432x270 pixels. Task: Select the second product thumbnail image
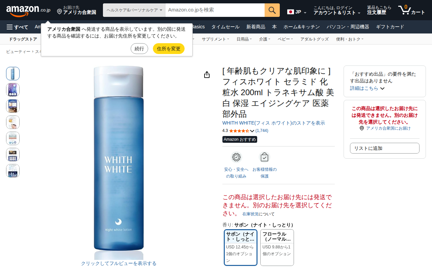13,90
